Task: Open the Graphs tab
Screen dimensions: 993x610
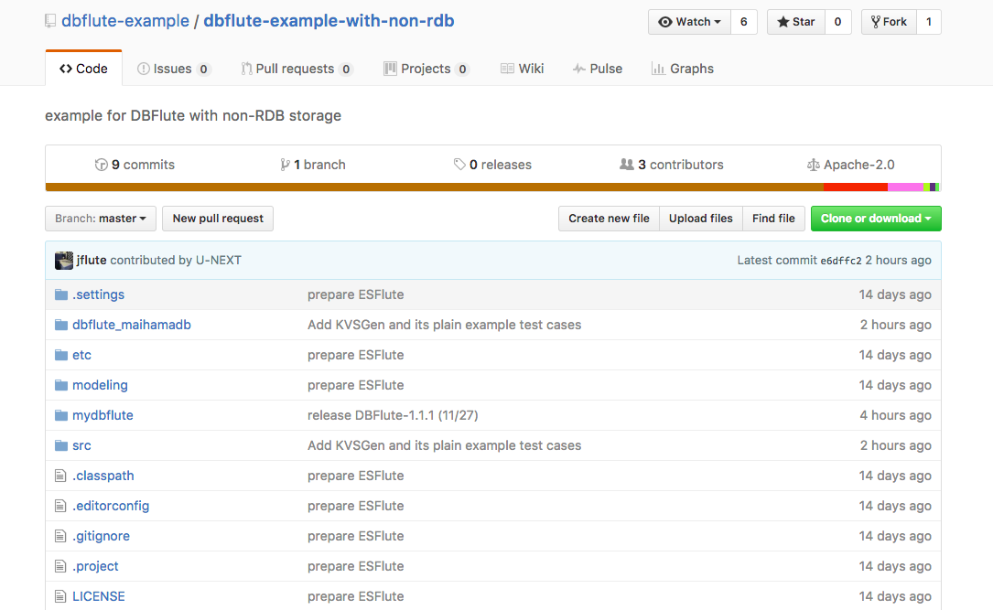Action: tap(683, 69)
